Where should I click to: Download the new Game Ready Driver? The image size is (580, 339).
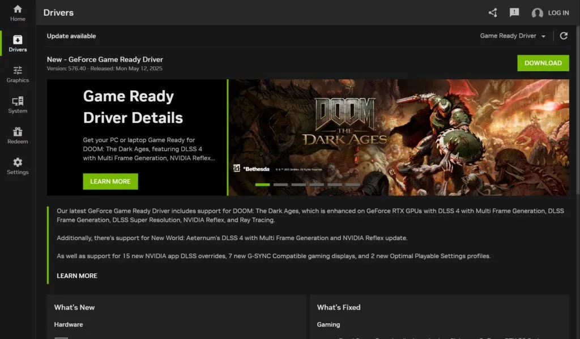point(543,63)
